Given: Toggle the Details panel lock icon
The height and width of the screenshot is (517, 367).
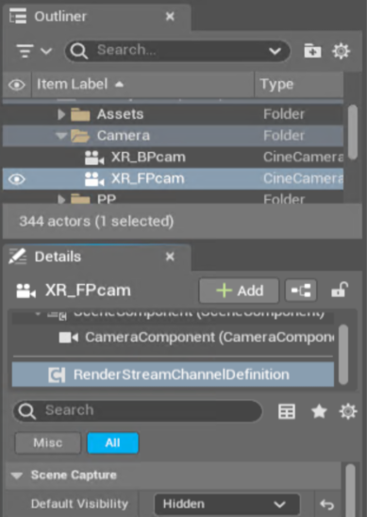Looking at the screenshot, I should pos(340,291).
